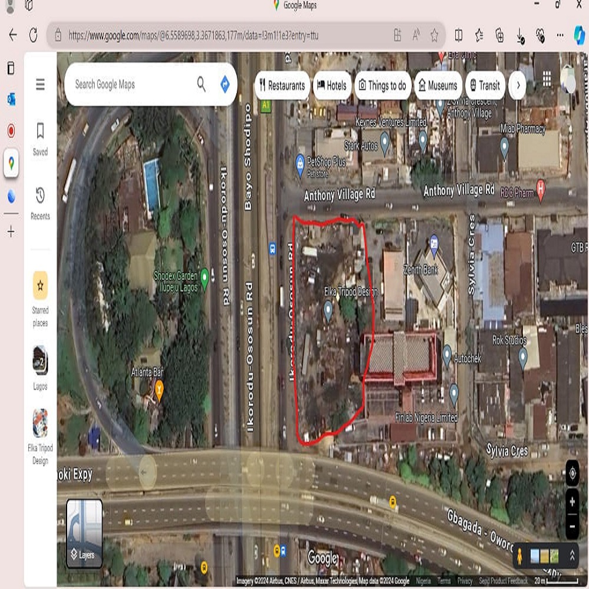The image size is (589, 589).
Task: Click the magnifier search icon in Maps
Action: (201, 84)
